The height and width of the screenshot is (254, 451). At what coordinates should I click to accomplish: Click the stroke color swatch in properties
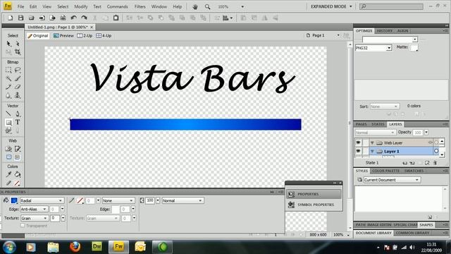click(x=80, y=200)
